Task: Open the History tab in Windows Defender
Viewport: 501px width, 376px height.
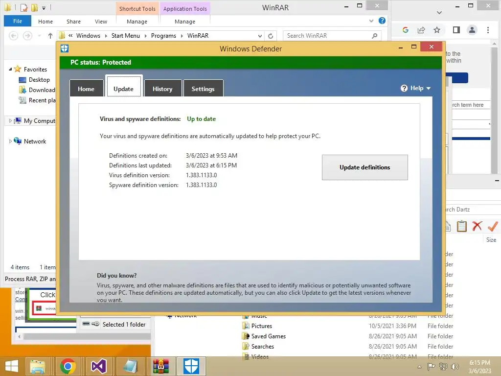Action: [x=162, y=88]
